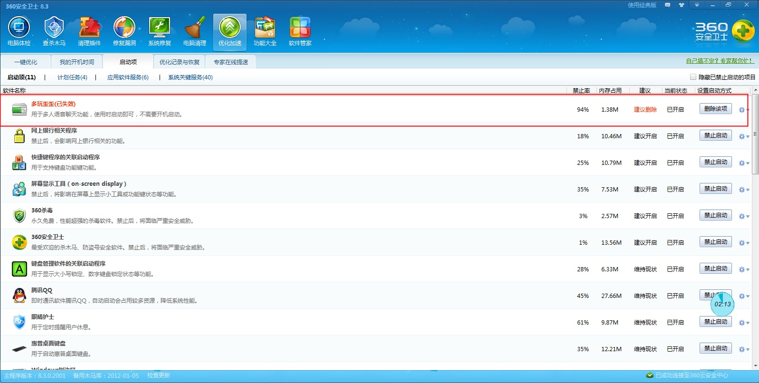Click 禁止启动 for 网上银行相关程序
Viewport: 759px width, 383px height.
(x=716, y=135)
